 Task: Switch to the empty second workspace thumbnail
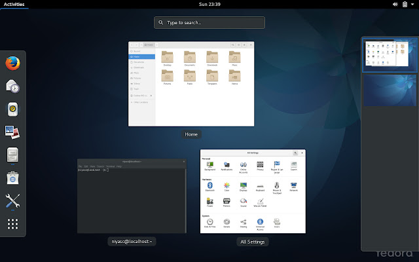(390, 90)
